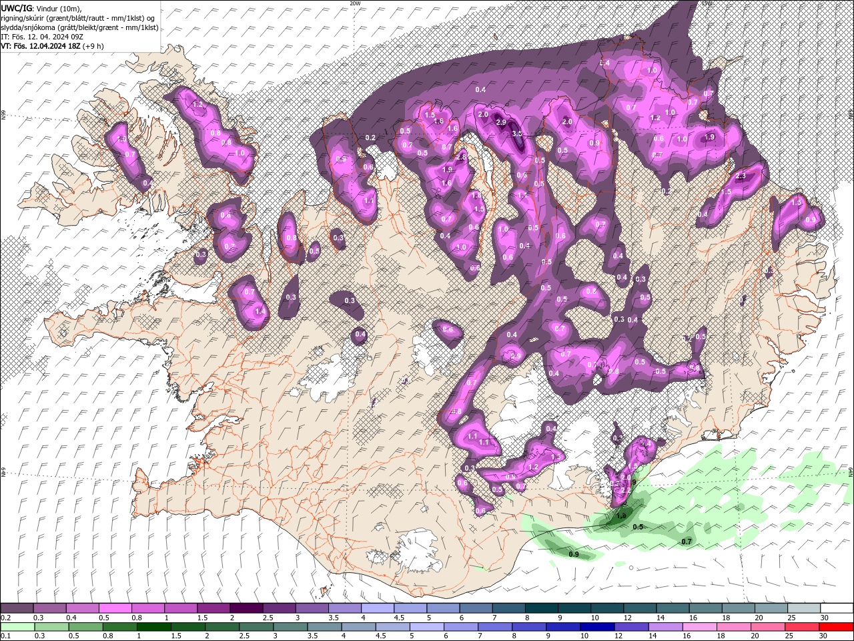Select the snow legend swatch between 1.5 and 2

(x=213, y=608)
